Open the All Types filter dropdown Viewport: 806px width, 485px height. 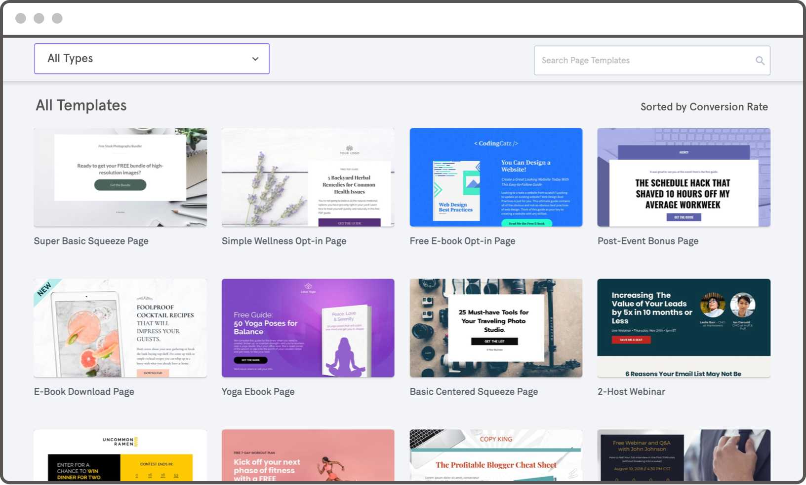151,59
